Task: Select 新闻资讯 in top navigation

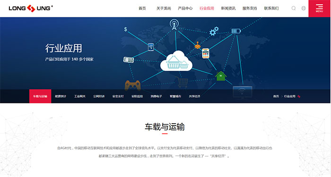Action: tap(228, 8)
